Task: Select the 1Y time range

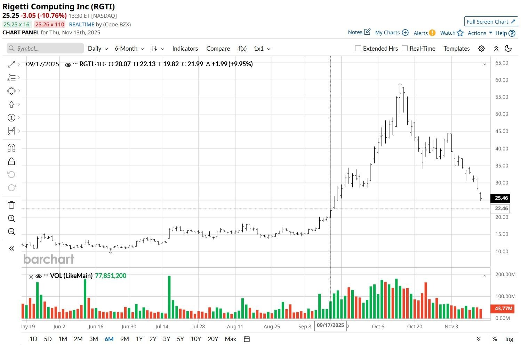Action: 139,339
